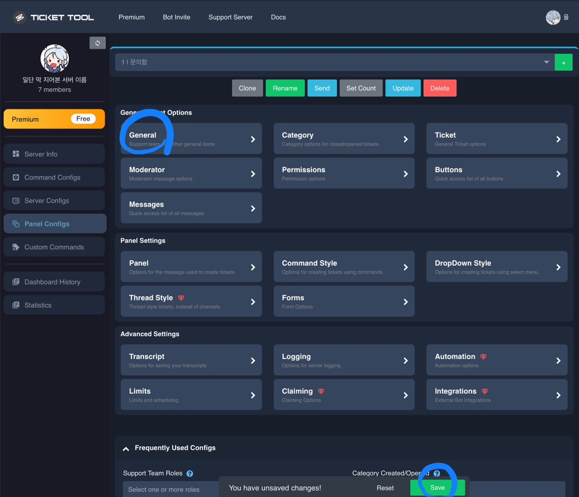Click the Ticket Tool logo icon
The width and height of the screenshot is (579, 497).
[19, 17]
